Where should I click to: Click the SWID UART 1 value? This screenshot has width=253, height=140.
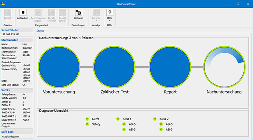pos(26,116)
